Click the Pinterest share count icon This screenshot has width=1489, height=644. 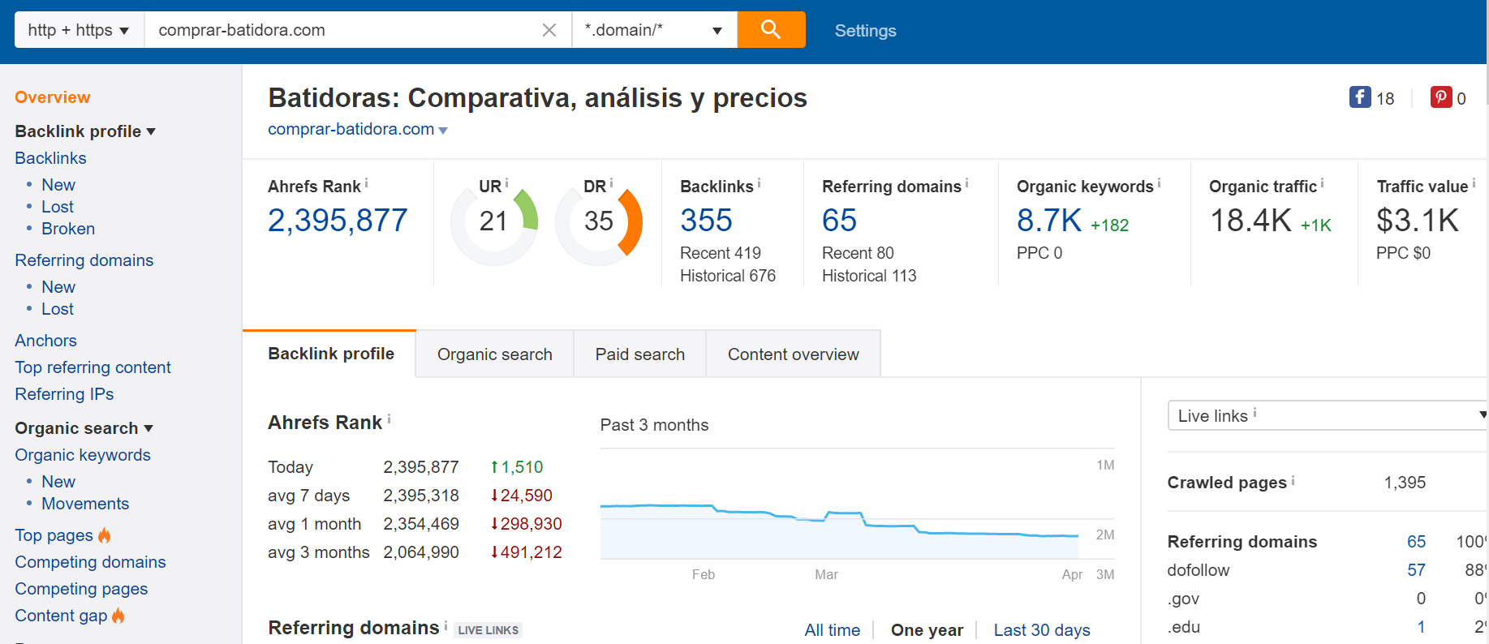click(x=1441, y=97)
